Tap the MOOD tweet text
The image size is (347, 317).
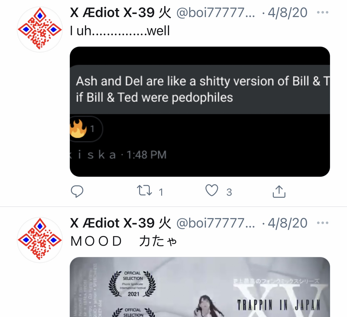124,241
